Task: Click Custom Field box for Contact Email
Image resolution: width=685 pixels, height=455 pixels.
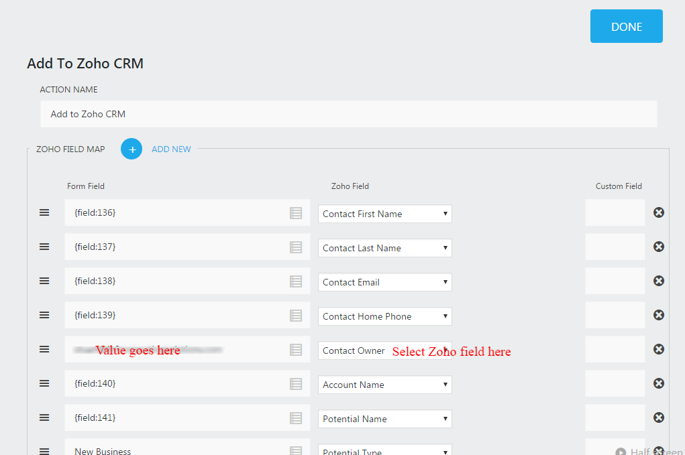Action: [615, 281]
